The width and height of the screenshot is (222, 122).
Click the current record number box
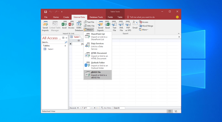86,108
